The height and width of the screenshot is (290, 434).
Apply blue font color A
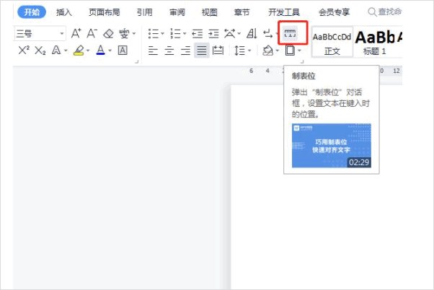coord(100,50)
